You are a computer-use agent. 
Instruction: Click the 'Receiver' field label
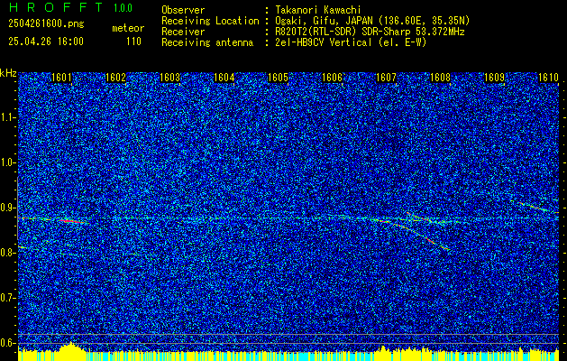pos(183,32)
